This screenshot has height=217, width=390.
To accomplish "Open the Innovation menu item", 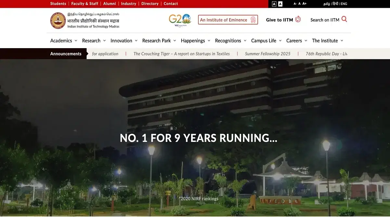I will point(121,41).
